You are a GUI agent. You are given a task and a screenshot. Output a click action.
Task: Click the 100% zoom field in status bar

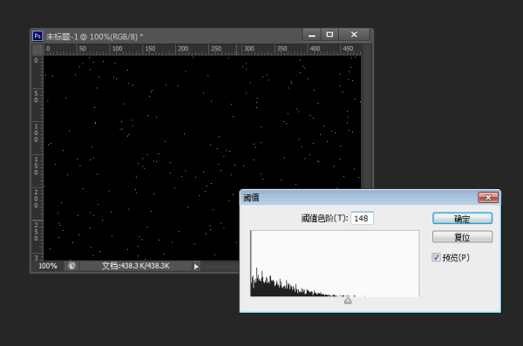coord(48,266)
